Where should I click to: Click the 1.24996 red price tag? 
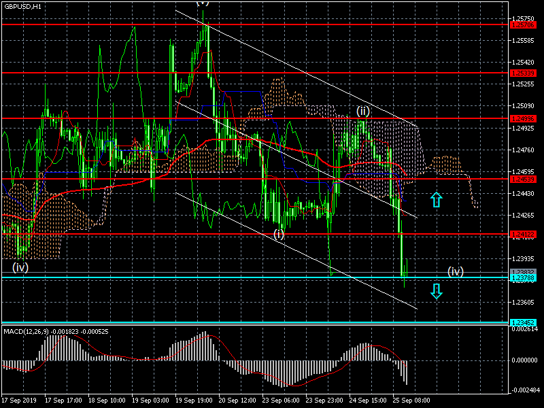(523, 118)
